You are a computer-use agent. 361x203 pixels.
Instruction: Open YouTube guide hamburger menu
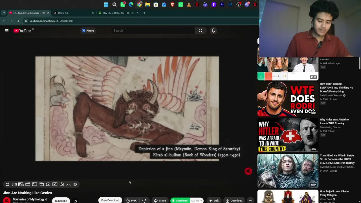(7, 31)
